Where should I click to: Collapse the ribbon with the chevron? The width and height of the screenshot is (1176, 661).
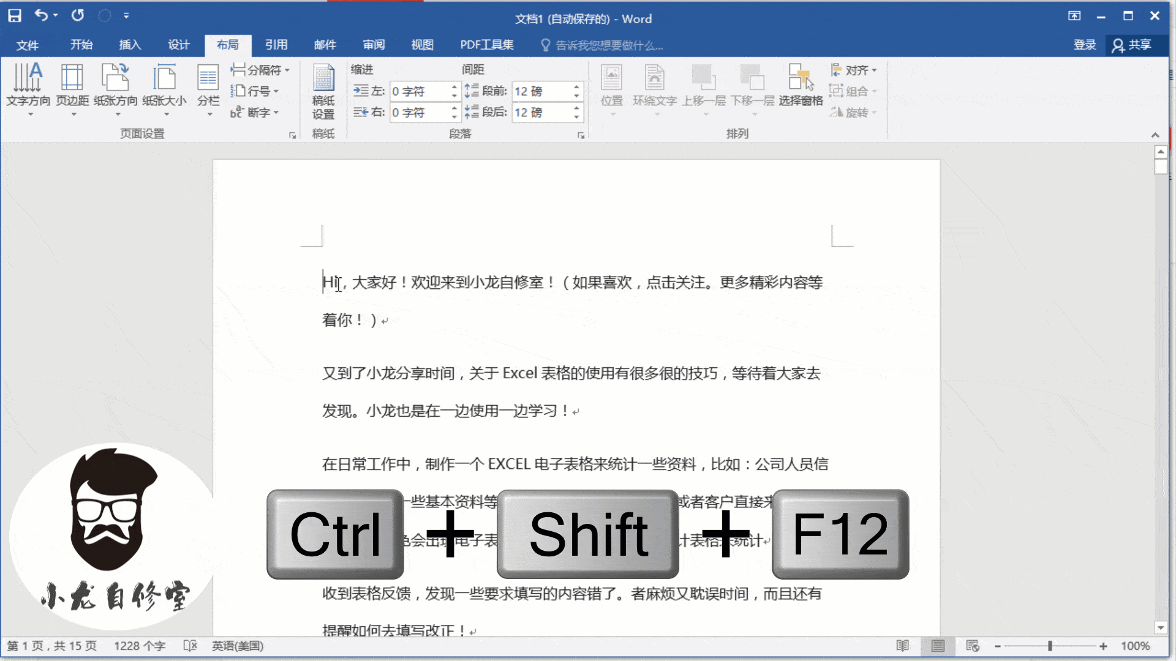pos(1155,135)
